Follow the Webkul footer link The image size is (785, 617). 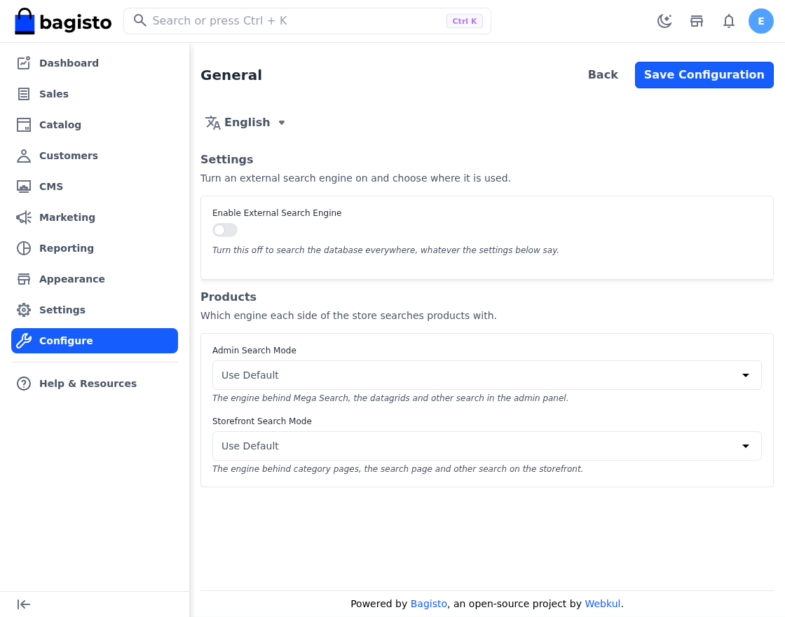pyautogui.click(x=602, y=604)
